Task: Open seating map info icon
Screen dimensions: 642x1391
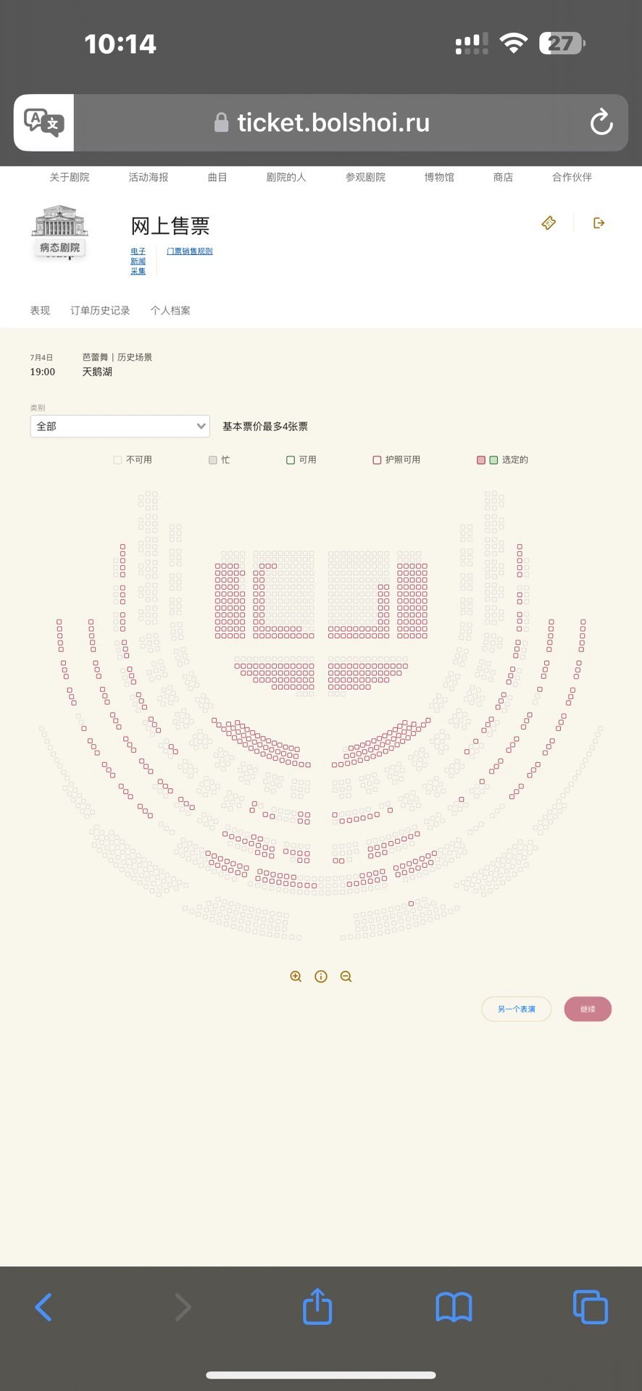Action: pos(321,977)
